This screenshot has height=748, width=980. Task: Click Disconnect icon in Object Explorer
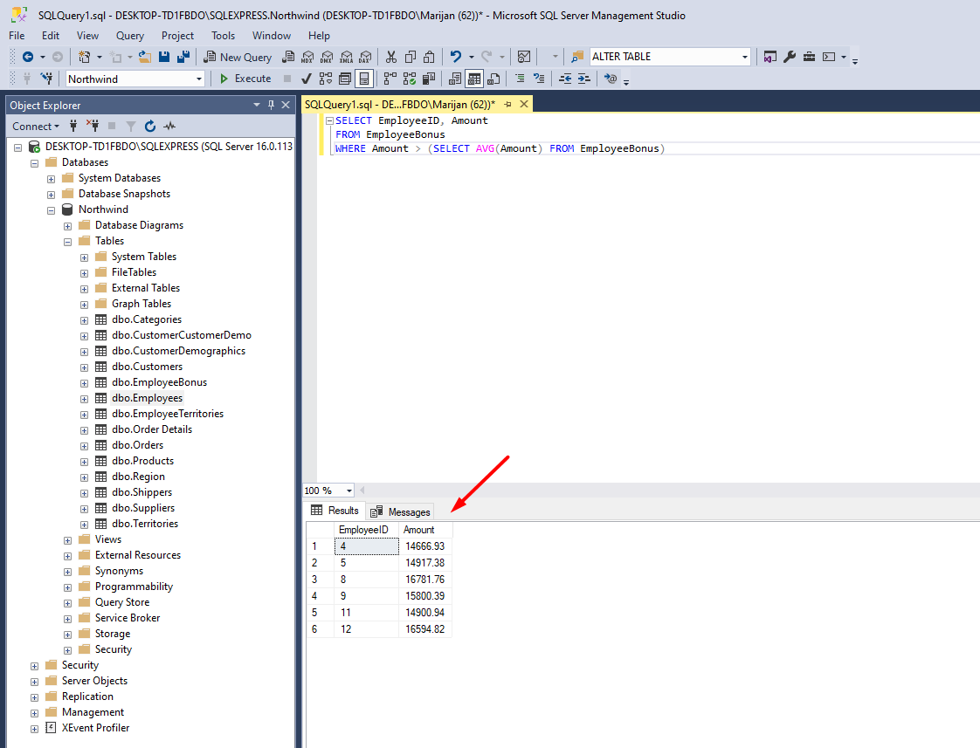[93, 127]
